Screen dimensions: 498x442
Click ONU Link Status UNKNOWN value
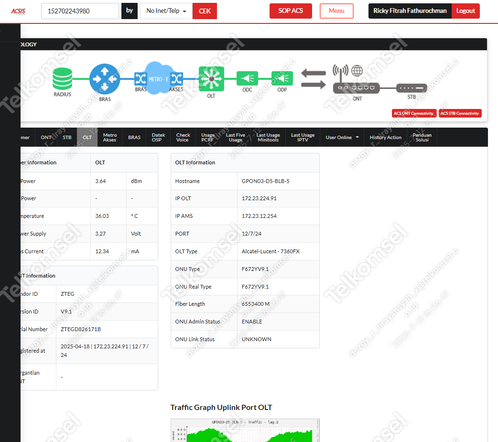(257, 339)
